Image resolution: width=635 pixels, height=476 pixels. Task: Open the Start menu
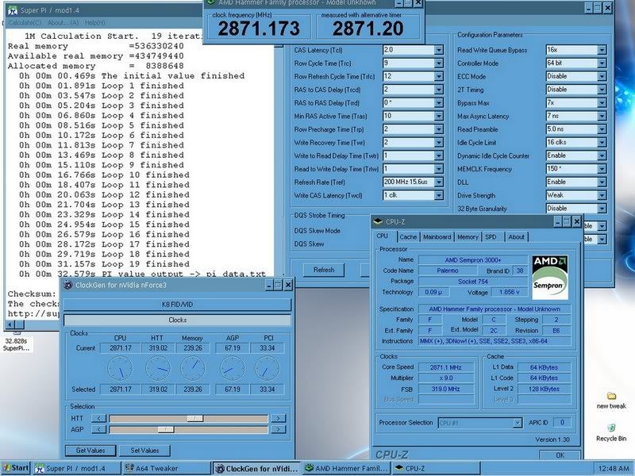point(16,468)
